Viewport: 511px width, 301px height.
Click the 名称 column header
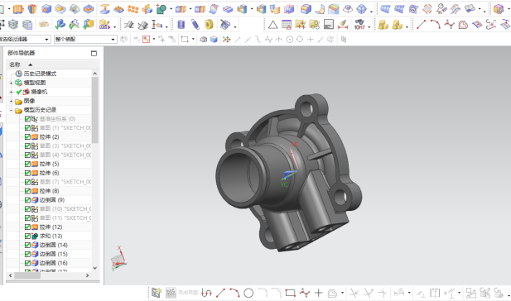pyautogui.click(x=15, y=64)
